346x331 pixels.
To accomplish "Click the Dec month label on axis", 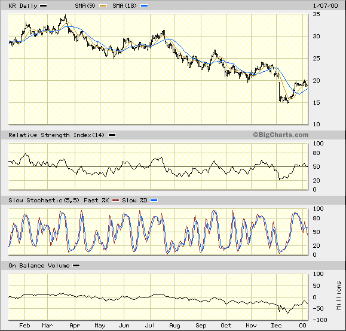I will point(276,326).
